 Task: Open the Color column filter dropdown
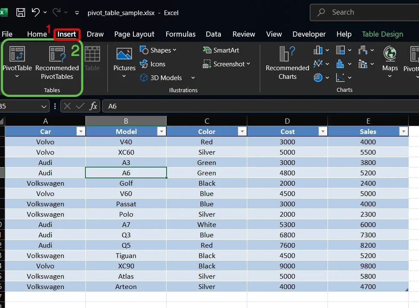click(242, 131)
